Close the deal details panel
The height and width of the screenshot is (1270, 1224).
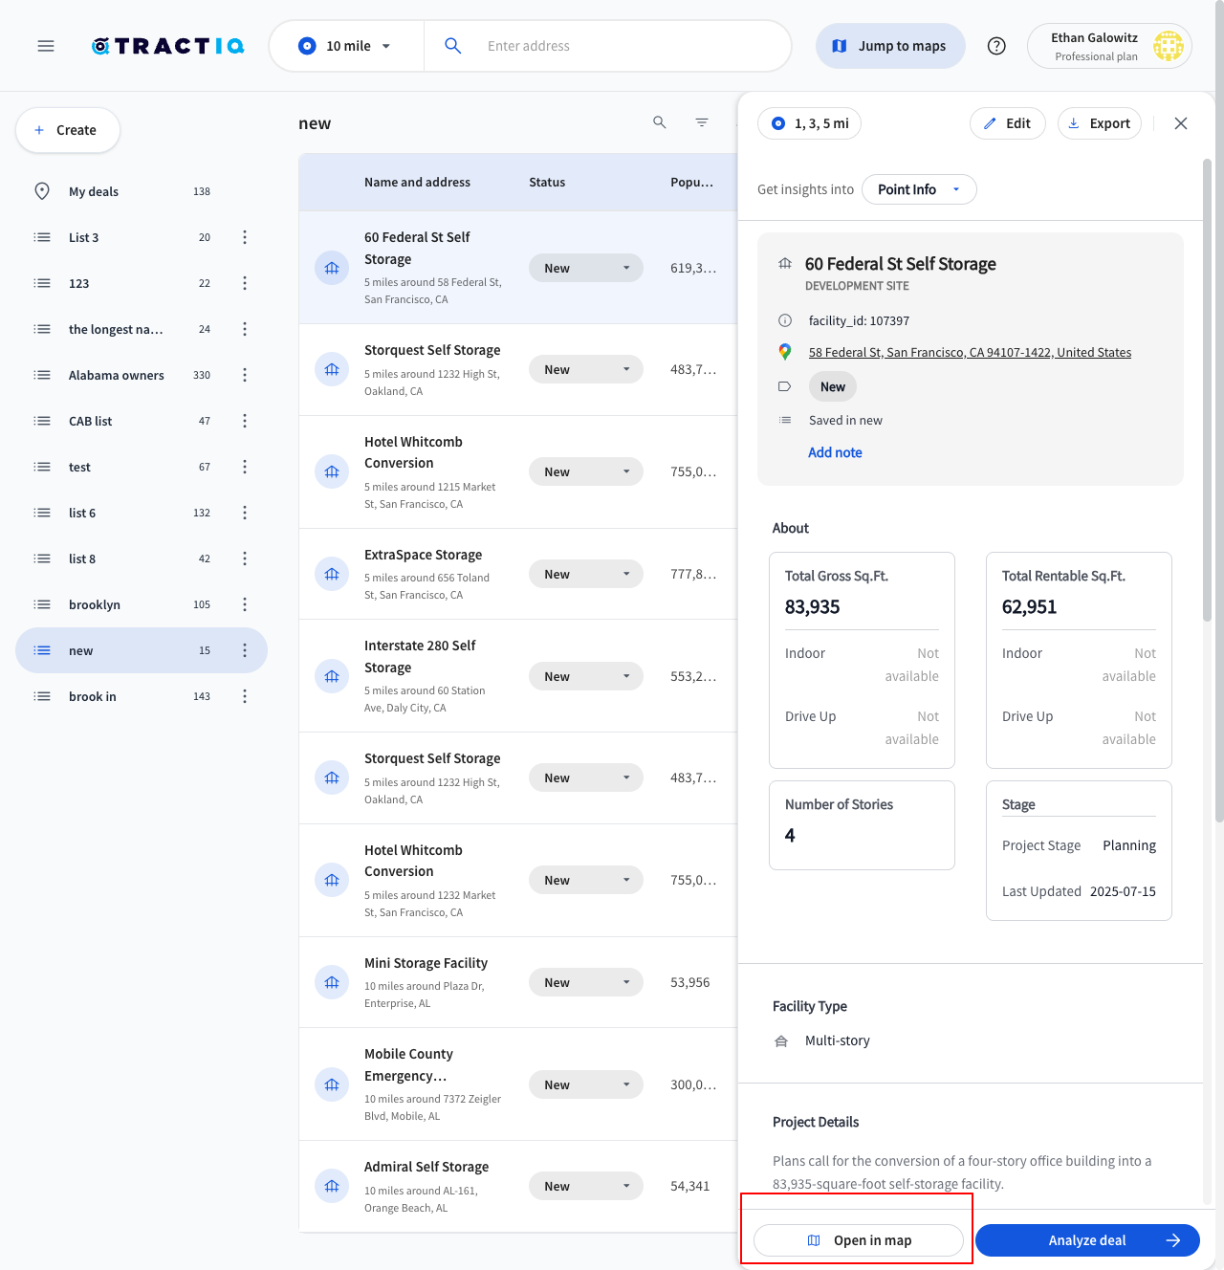click(x=1181, y=123)
